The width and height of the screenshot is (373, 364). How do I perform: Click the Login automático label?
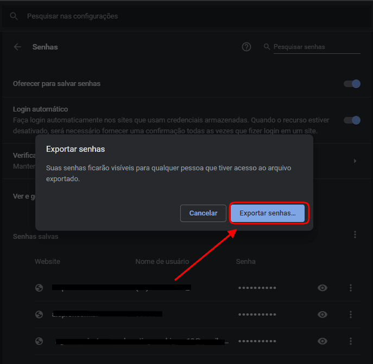40,109
